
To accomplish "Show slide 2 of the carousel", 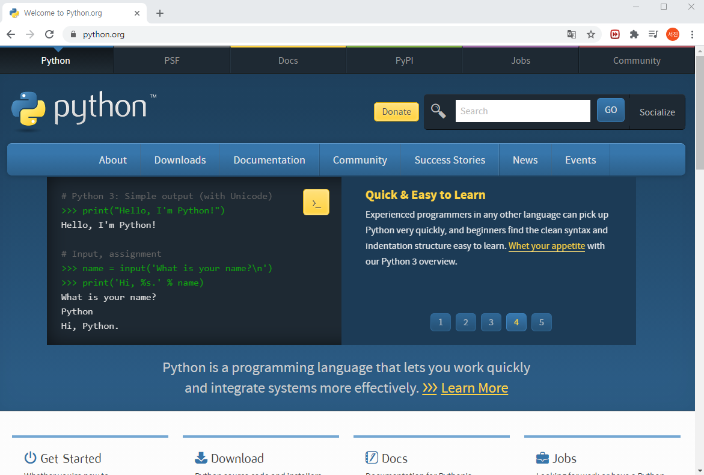I will coord(465,322).
